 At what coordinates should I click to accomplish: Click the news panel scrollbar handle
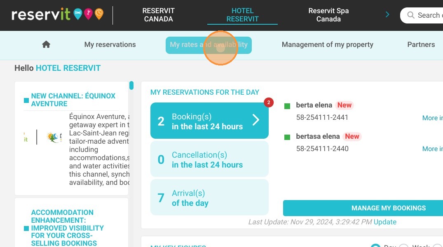(131, 85)
